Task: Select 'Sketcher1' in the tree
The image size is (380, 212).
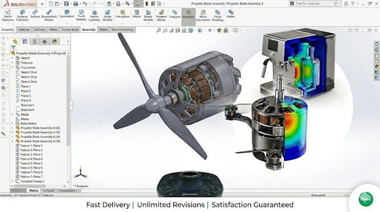Action: [27, 105]
